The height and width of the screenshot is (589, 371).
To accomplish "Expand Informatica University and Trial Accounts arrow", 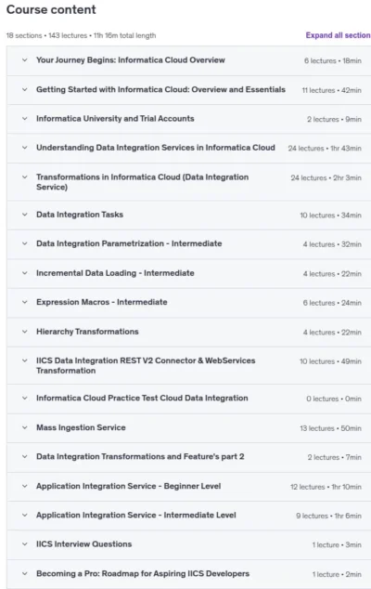I will click(x=25, y=119).
